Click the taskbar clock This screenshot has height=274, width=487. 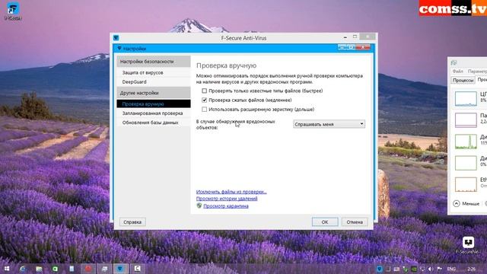(472, 269)
